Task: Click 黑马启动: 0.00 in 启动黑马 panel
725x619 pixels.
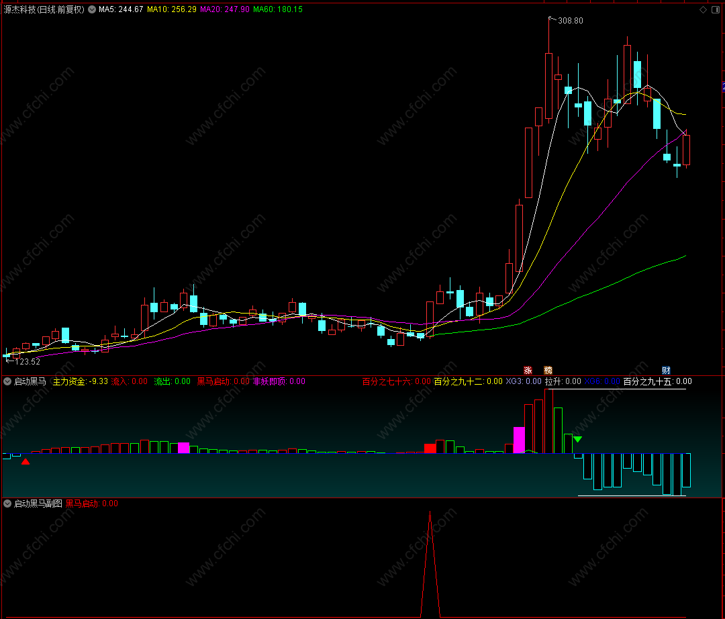Action: pos(224,381)
